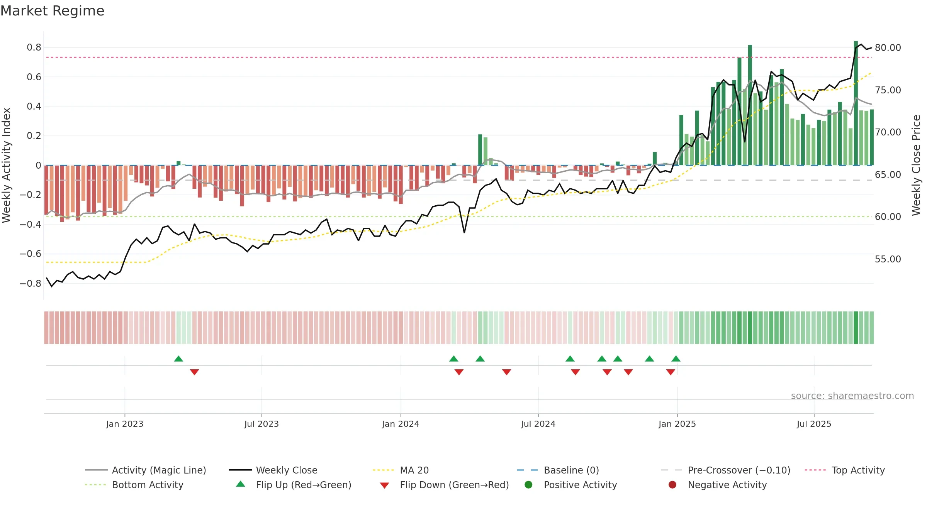Select the Baseline (0) legend label
Image resolution: width=927 pixels, height=521 pixels.
pyautogui.click(x=571, y=470)
